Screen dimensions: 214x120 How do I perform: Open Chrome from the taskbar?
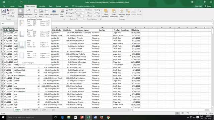click(108, 117)
